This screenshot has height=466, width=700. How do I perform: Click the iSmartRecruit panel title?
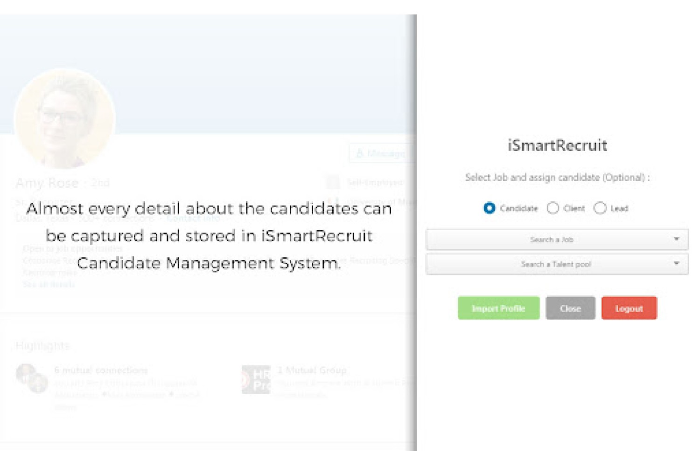(x=557, y=145)
